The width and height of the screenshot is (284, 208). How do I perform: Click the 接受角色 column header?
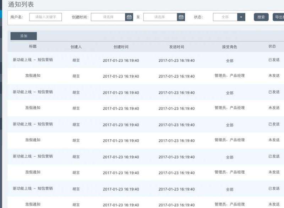229,47
